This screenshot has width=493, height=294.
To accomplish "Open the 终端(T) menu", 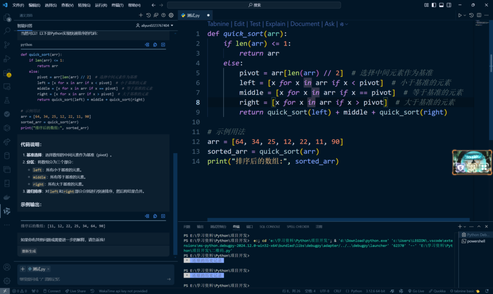I will (x=118, y=5).
